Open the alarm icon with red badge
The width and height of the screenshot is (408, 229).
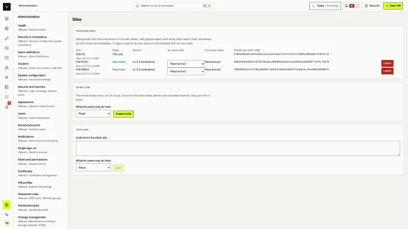coord(7,106)
